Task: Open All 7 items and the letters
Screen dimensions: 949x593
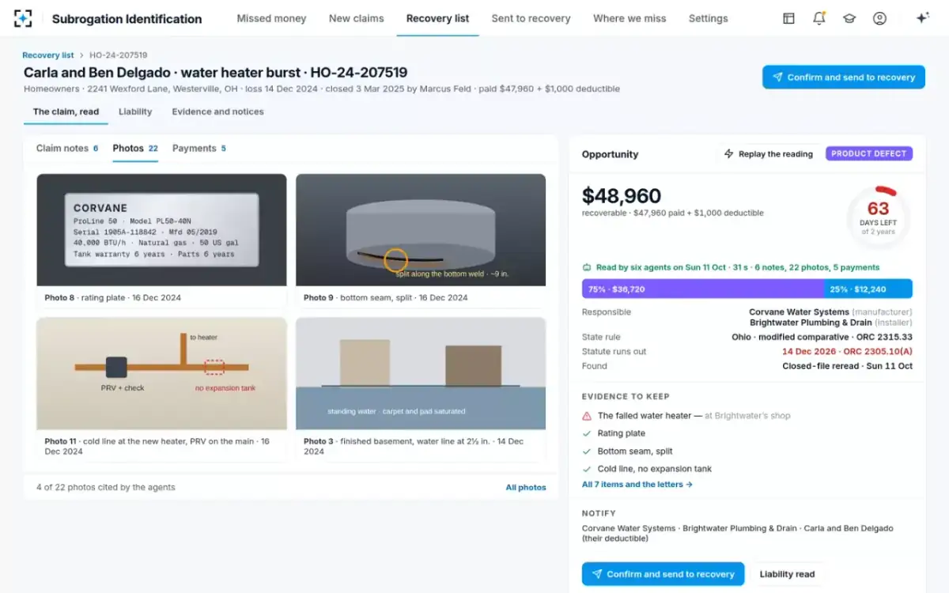Action: point(637,485)
